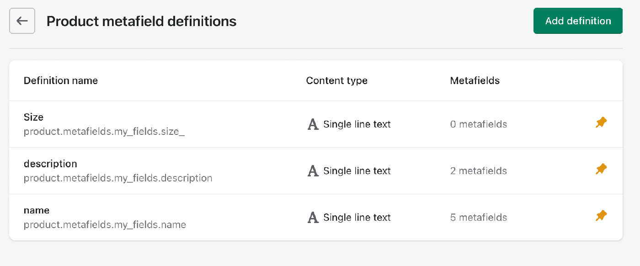Select the product.metafields.my_fields.size_ key text

[x=104, y=132]
